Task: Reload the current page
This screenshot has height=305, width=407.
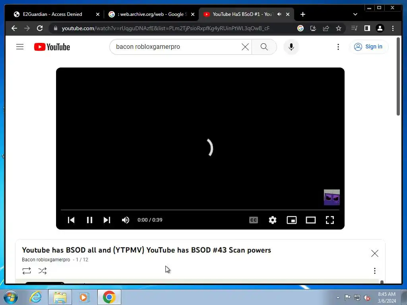Action: (x=40, y=28)
